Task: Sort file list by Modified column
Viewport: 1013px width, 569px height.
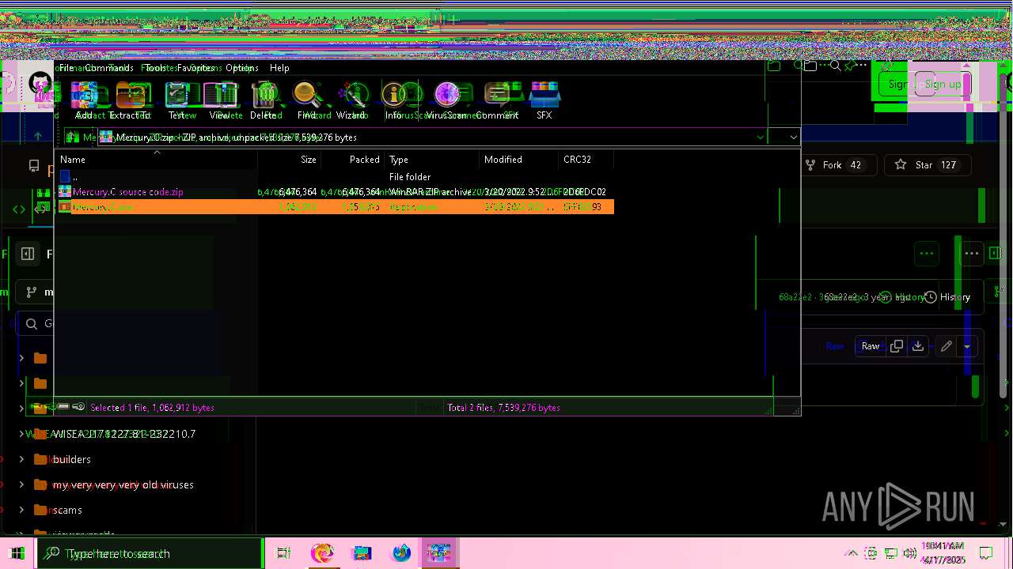Action: (519, 160)
